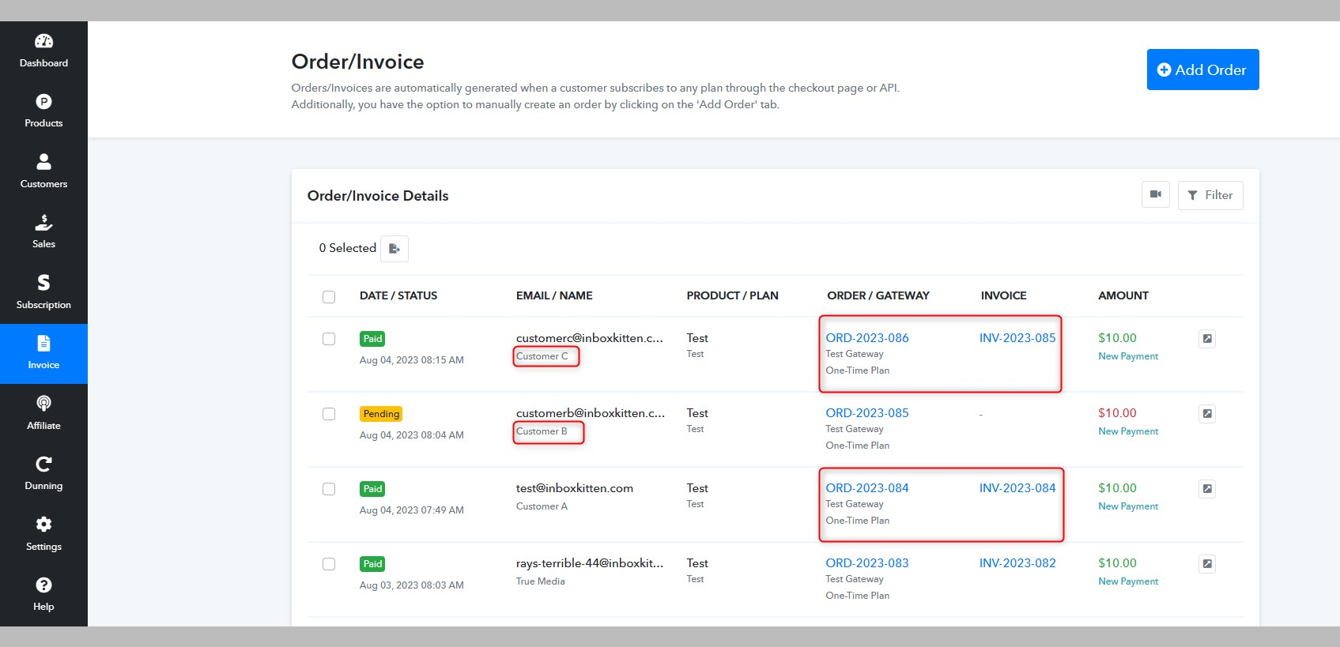
Task: Toggle the select-all checkbox in the table header
Action: (x=329, y=297)
